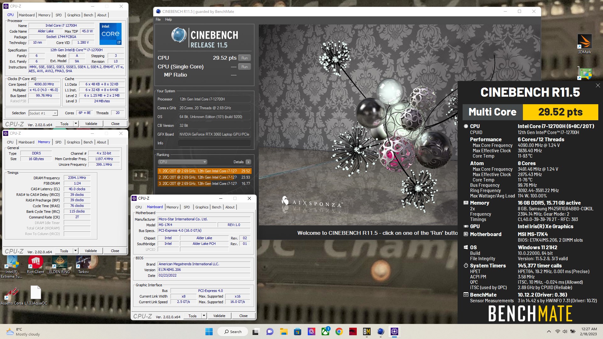Open the Tools dropdown arrow in the CPU window
Image resolution: width=603 pixels, height=339 pixels.
click(76, 124)
